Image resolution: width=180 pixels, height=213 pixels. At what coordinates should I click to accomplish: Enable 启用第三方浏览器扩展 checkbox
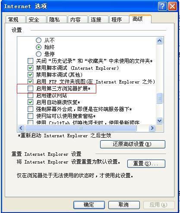tap(30, 89)
